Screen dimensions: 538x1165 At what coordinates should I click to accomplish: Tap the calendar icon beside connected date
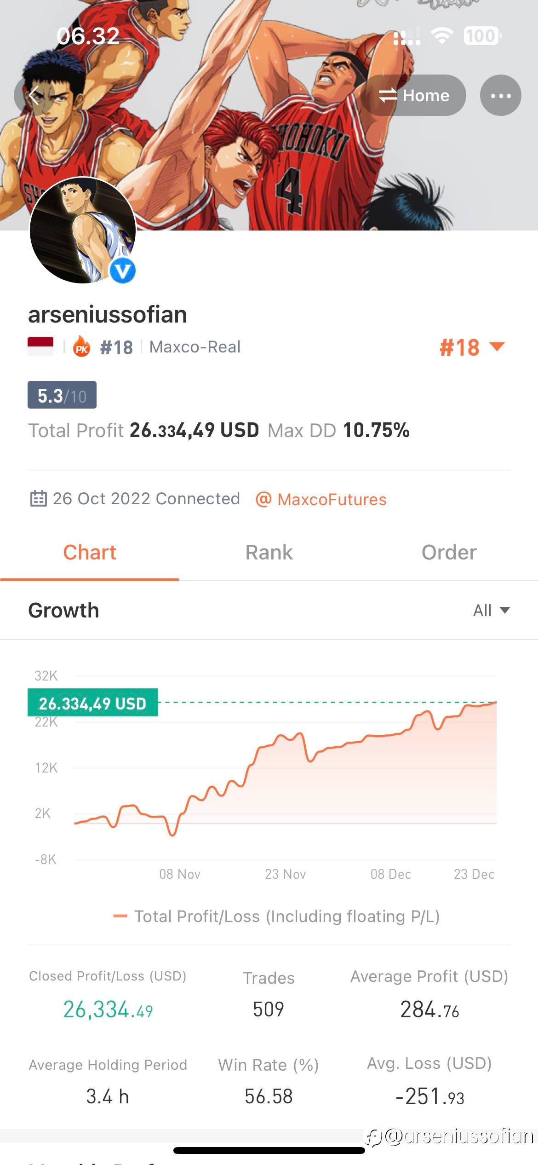pyautogui.click(x=38, y=499)
